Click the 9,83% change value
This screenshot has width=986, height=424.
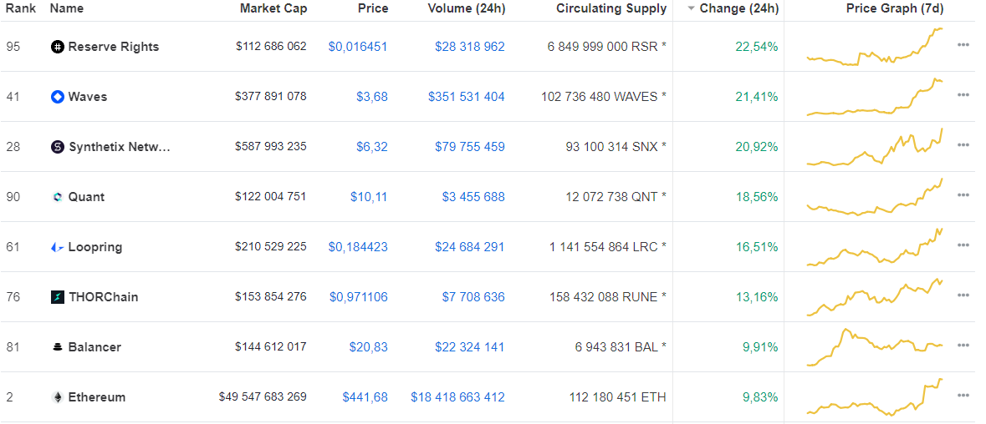point(760,397)
